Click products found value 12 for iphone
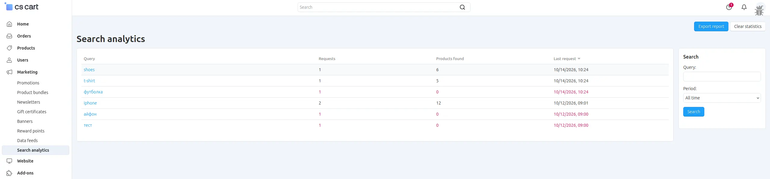This screenshot has width=770, height=179. pyautogui.click(x=438, y=103)
